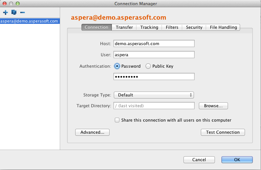The width and height of the screenshot is (261, 170).
Task: Click into the Host field
Action: coord(154,43)
